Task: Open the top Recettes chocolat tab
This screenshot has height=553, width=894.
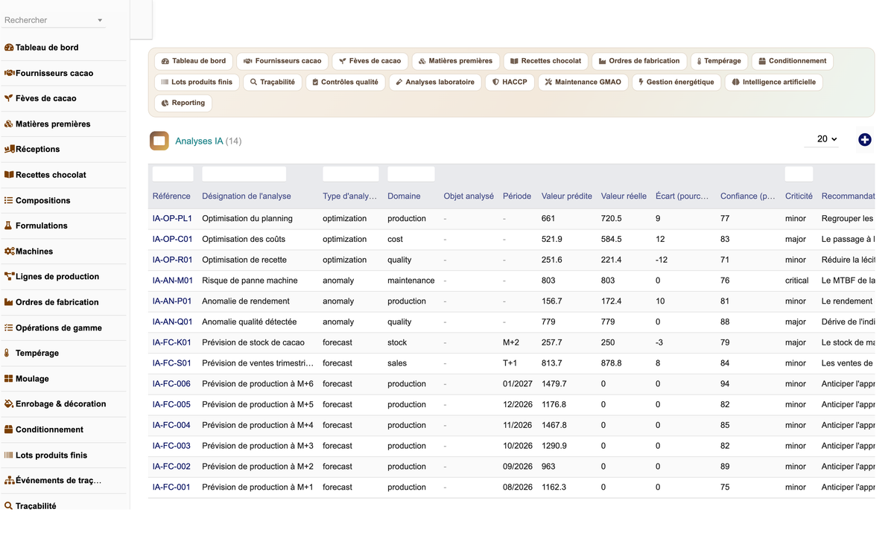Action: click(545, 61)
